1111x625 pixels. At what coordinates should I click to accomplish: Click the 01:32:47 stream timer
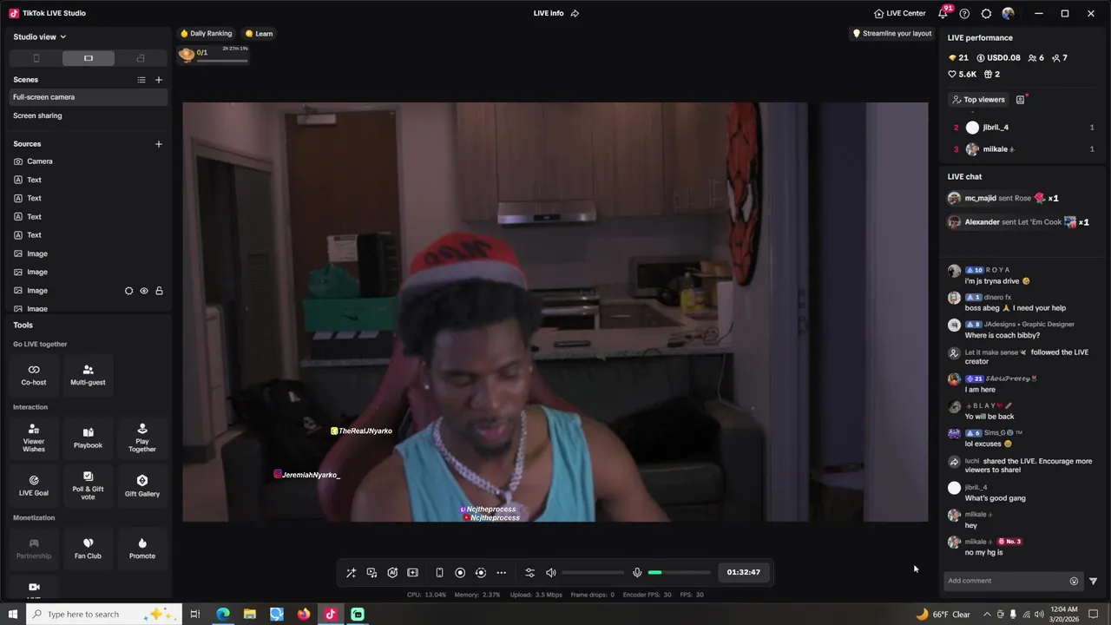744,572
